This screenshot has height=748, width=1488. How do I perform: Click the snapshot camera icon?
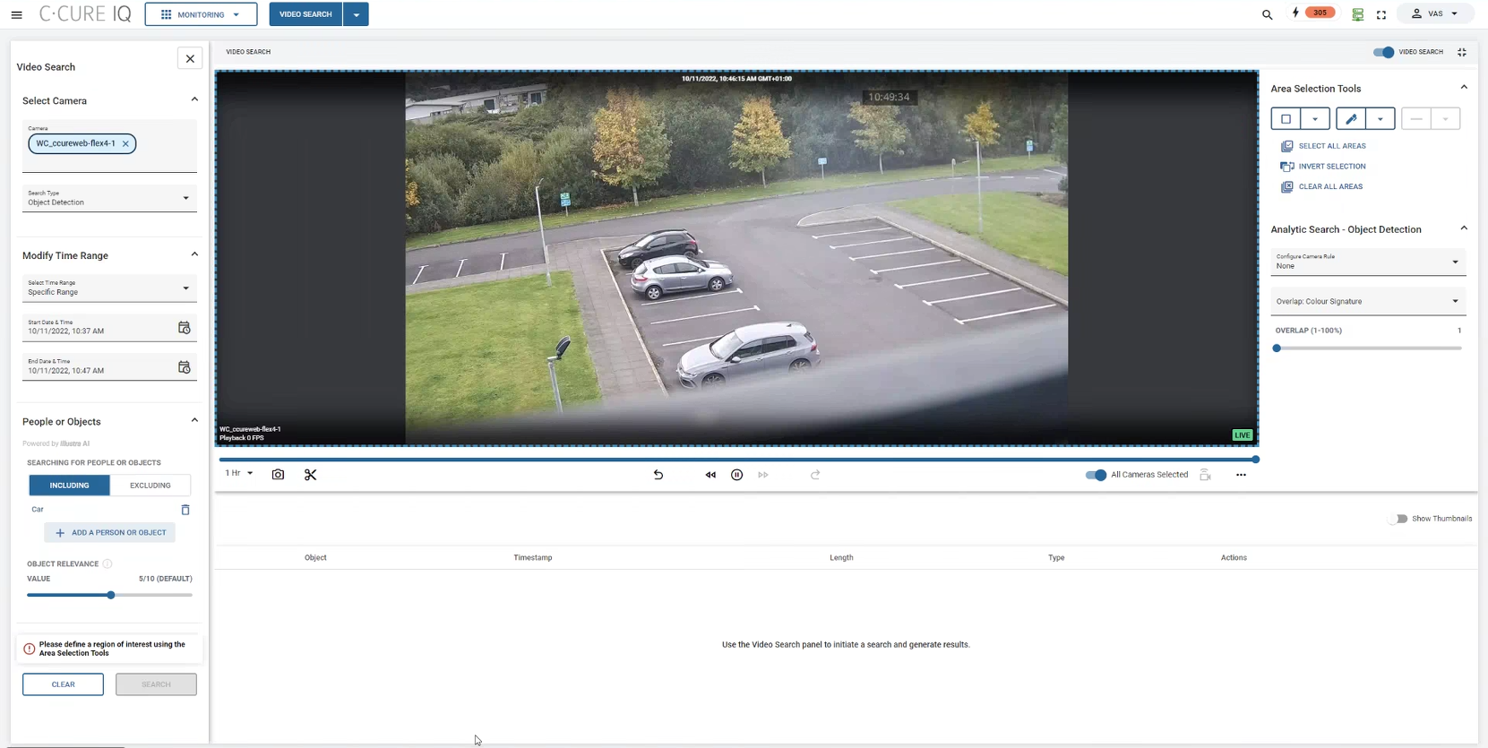278,475
